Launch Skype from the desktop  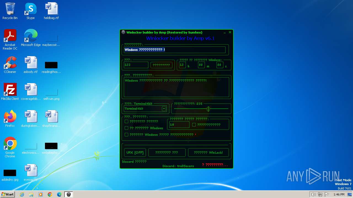click(30, 11)
